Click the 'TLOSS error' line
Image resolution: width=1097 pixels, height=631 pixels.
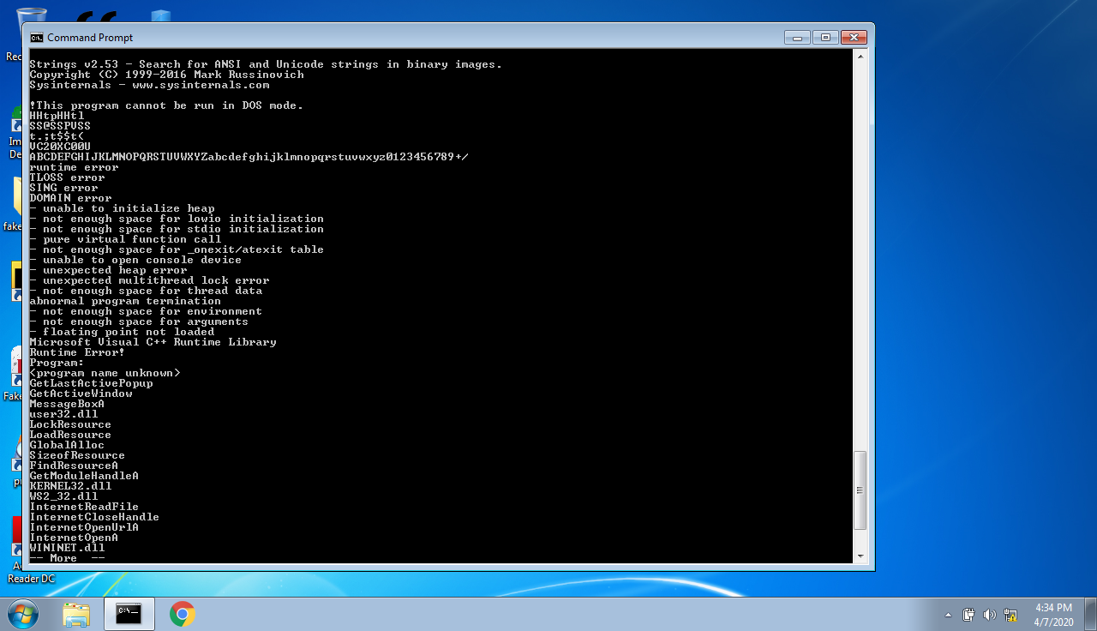(67, 177)
